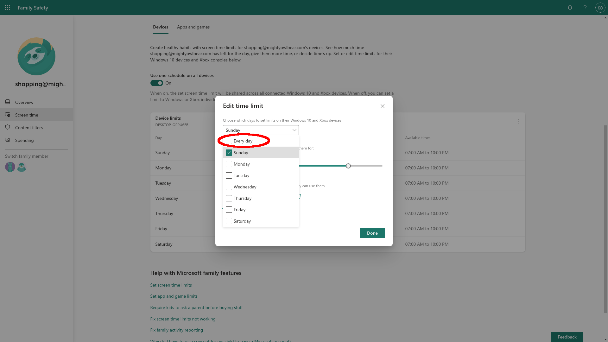The width and height of the screenshot is (608, 342).
Task: Click Friday row in Device limits table
Action: pyautogui.click(x=338, y=229)
